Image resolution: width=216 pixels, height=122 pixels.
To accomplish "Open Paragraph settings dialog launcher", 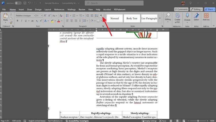I will click(103, 26).
